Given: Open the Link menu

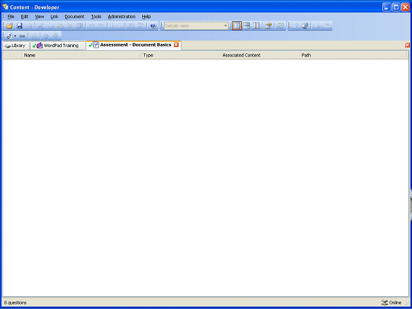Looking at the screenshot, I should [x=54, y=17].
